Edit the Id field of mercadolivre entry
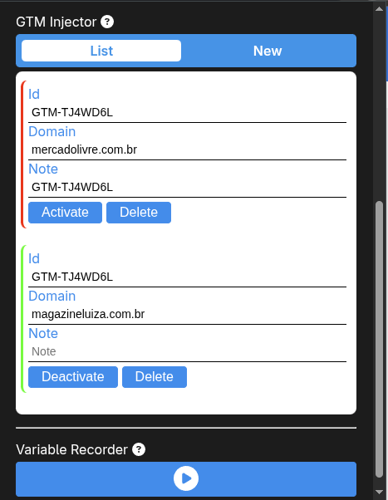 click(187, 113)
